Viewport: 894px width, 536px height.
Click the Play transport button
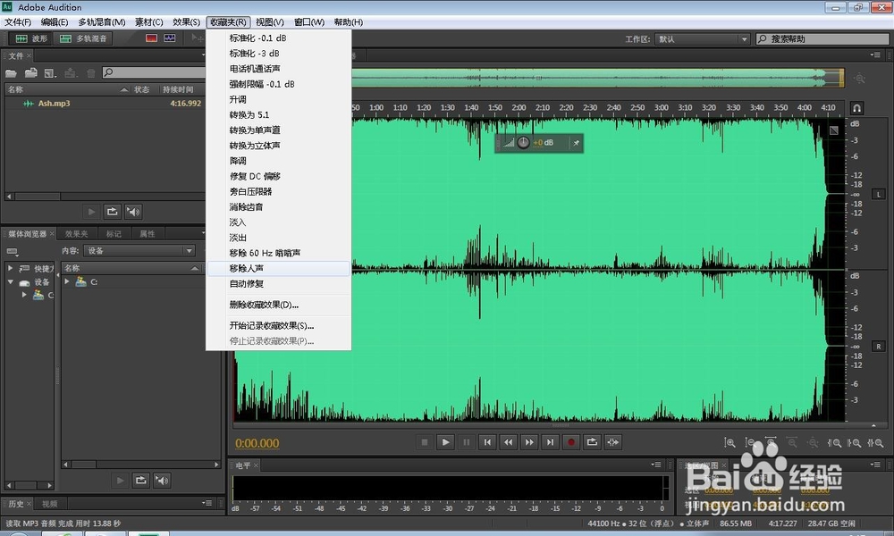445,442
